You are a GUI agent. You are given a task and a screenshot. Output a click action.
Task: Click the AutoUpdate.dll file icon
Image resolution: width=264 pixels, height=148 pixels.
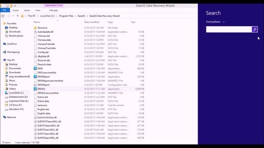point(35,32)
